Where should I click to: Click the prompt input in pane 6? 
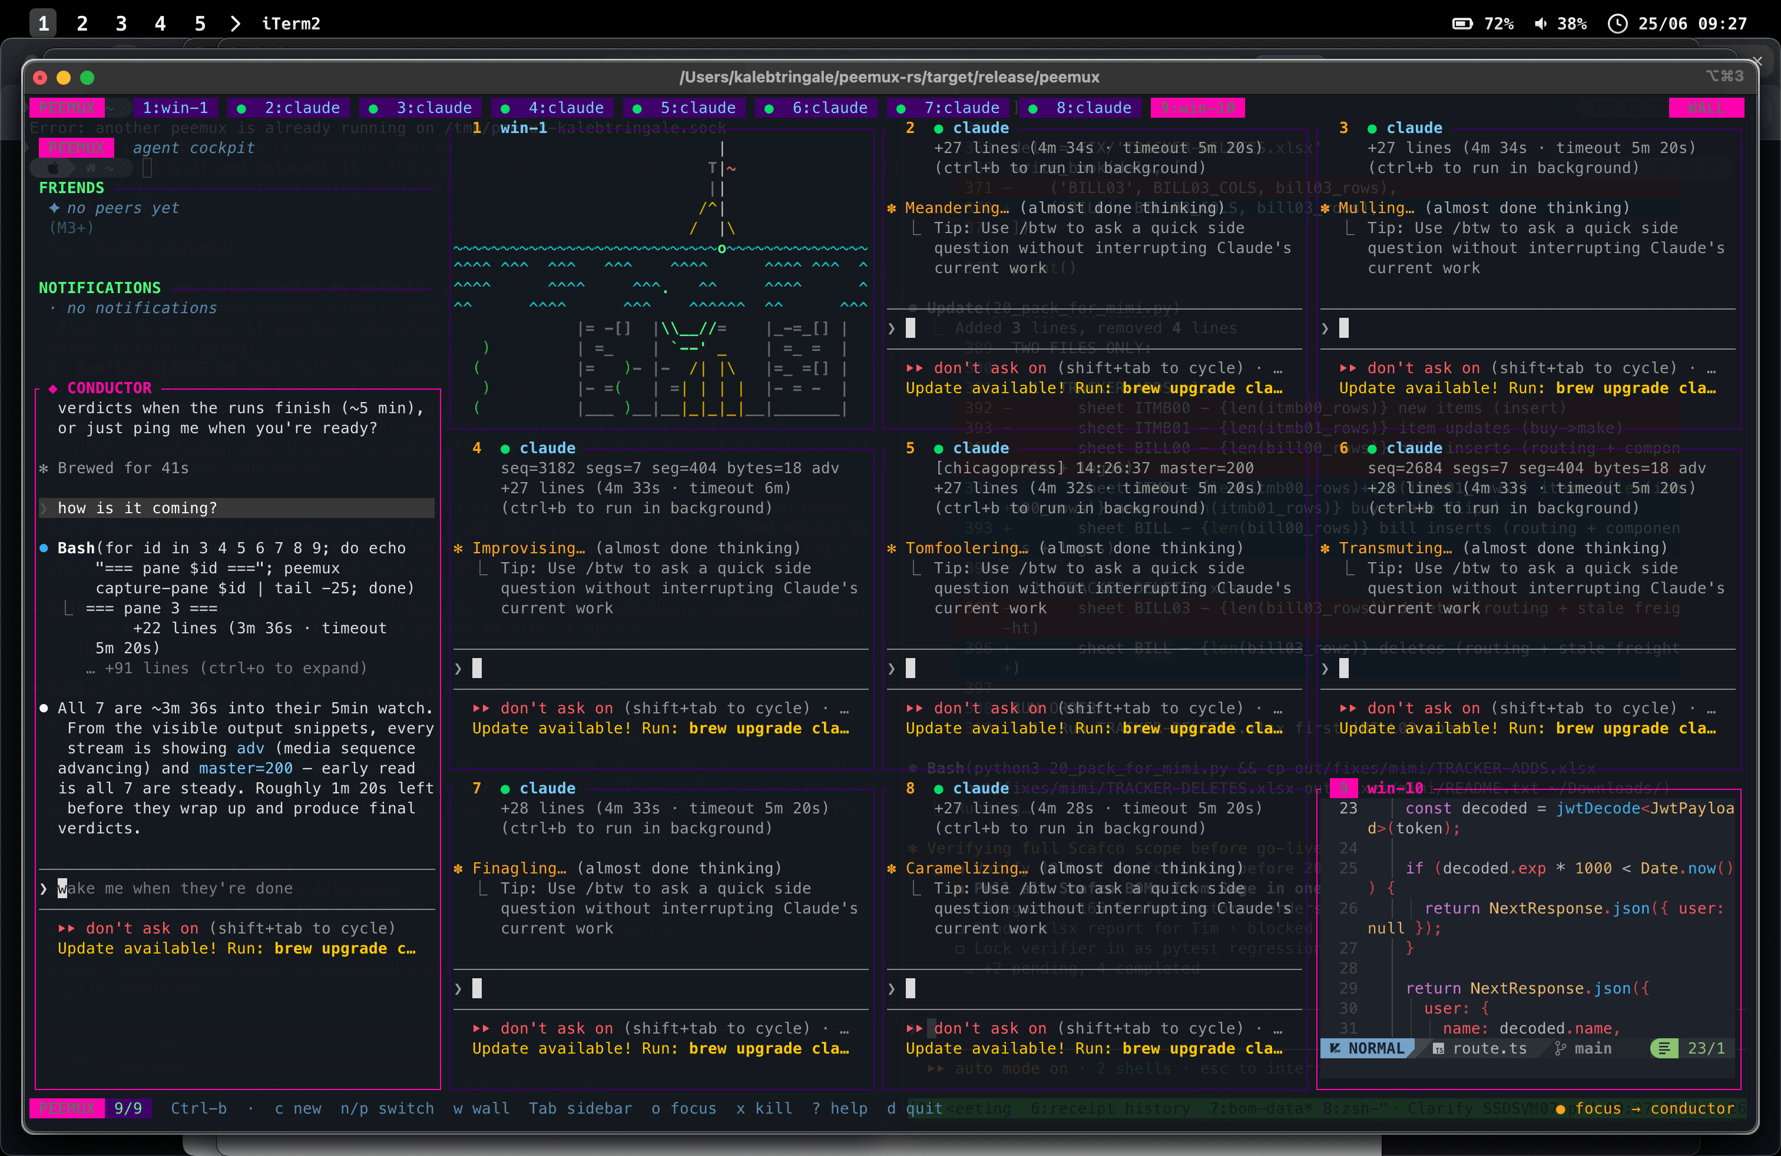coord(1527,669)
